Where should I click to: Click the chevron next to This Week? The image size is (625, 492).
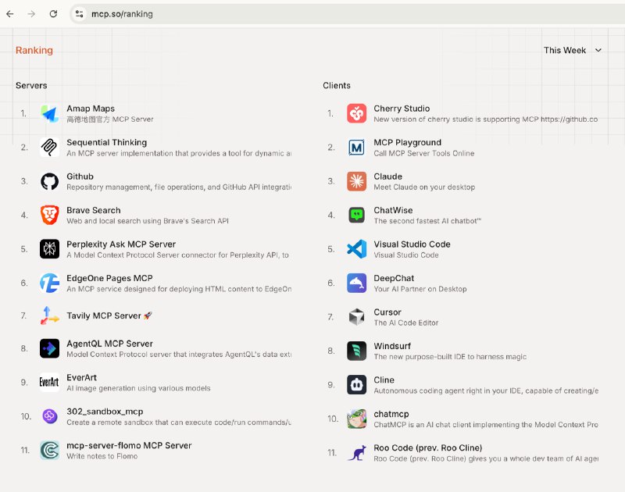pos(598,50)
